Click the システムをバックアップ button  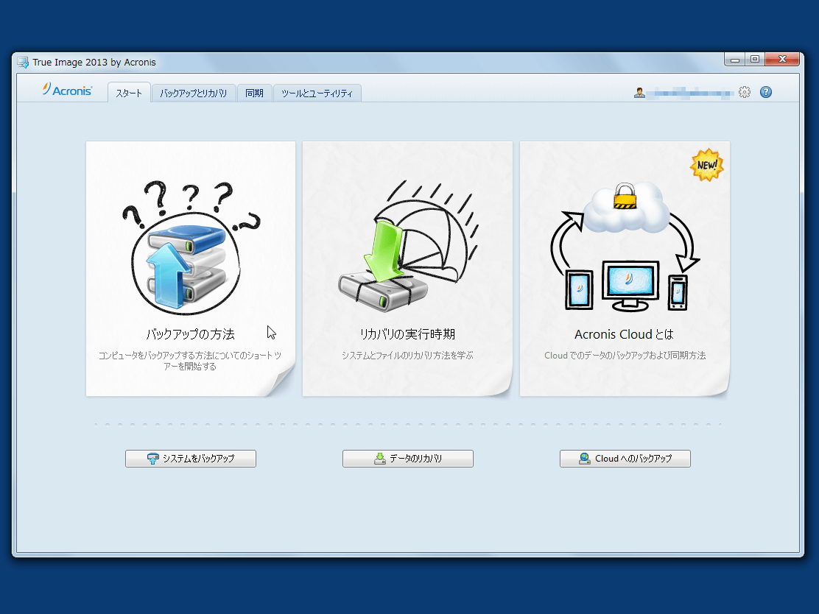click(x=191, y=459)
